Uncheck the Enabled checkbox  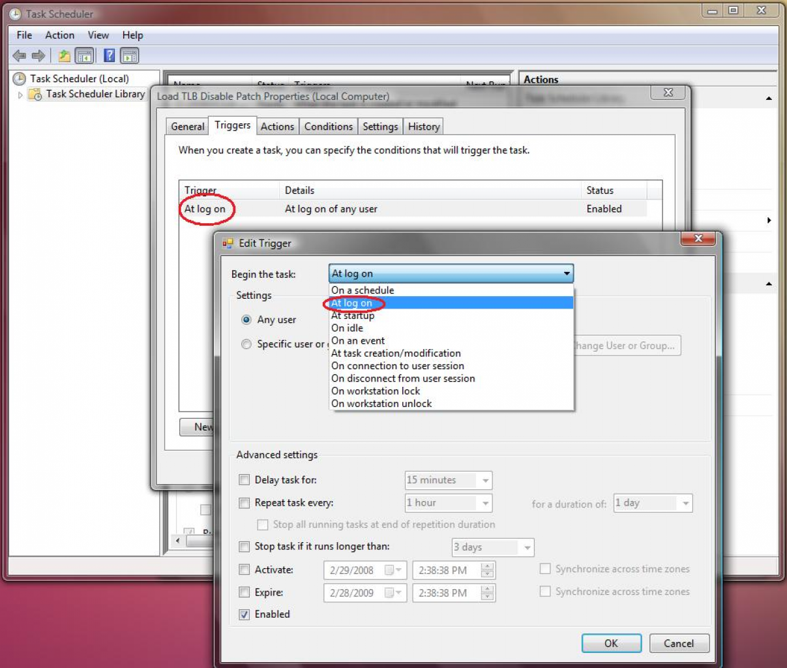point(245,615)
